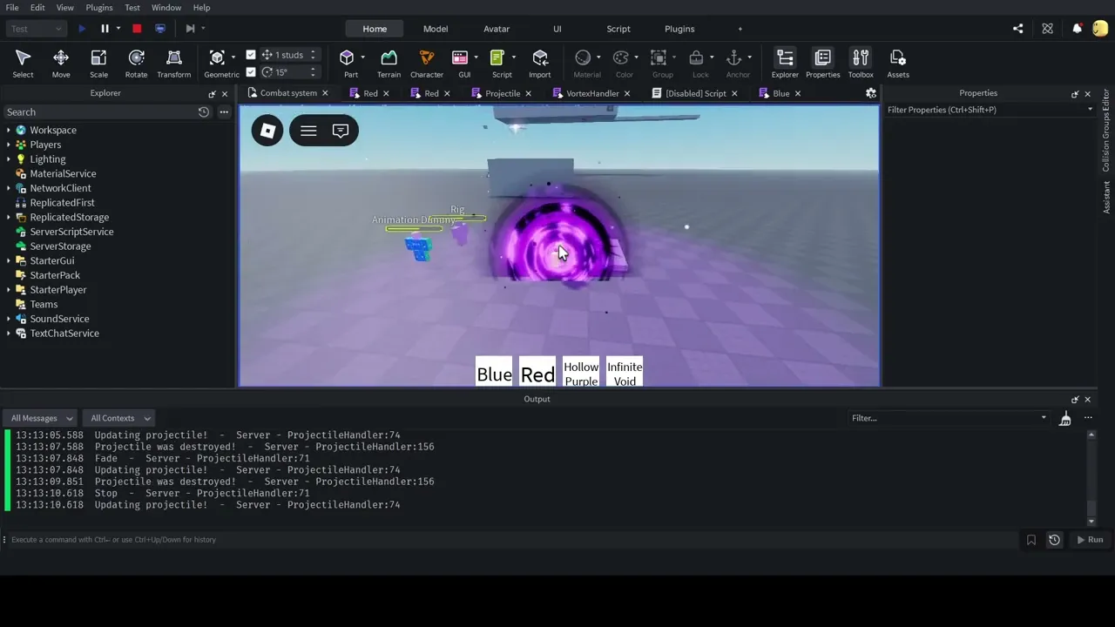The width and height of the screenshot is (1115, 627).
Task: Pause the running play test
Action: click(105, 29)
